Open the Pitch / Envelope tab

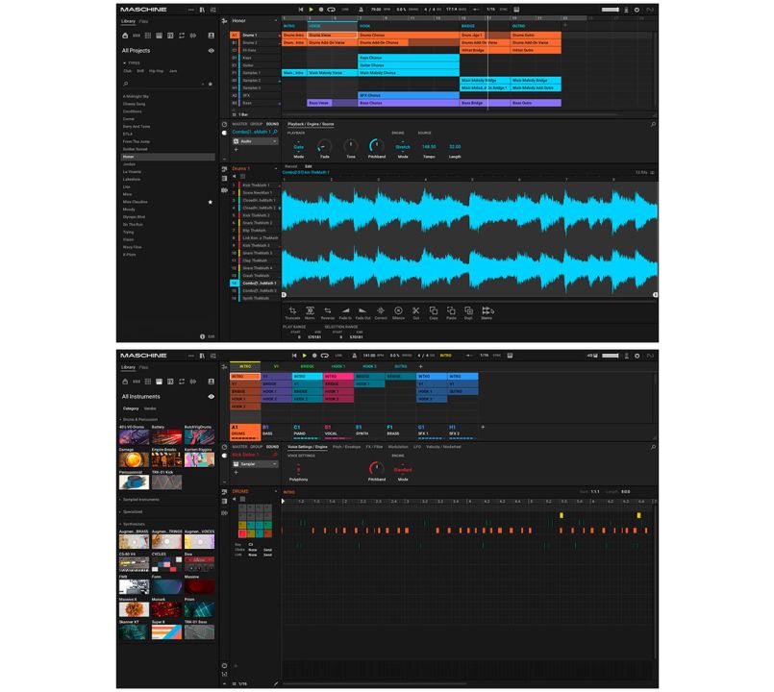347,447
